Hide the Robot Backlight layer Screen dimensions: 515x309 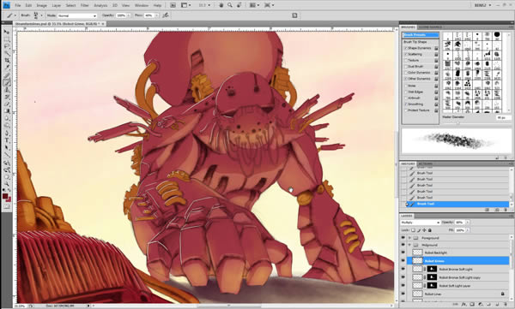(403, 253)
